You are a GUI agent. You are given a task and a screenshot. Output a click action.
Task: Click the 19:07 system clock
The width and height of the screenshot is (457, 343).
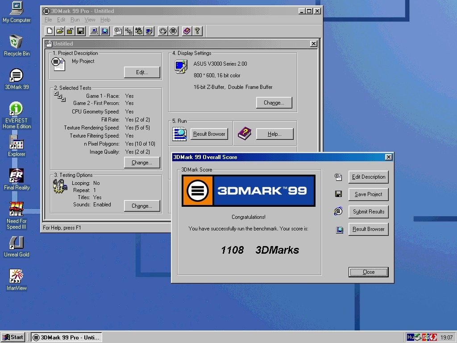(x=446, y=338)
